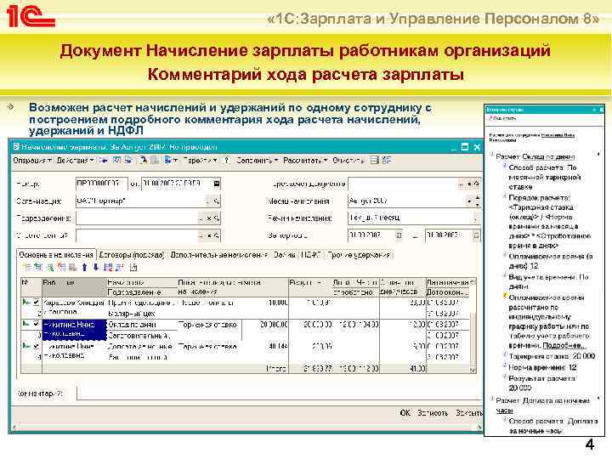The image size is (612, 459).
Task: Click the scroll-down arrow of accruals table
Action: tap(473, 370)
